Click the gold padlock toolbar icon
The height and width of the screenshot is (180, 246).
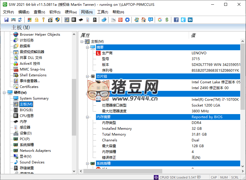(37, 20)
